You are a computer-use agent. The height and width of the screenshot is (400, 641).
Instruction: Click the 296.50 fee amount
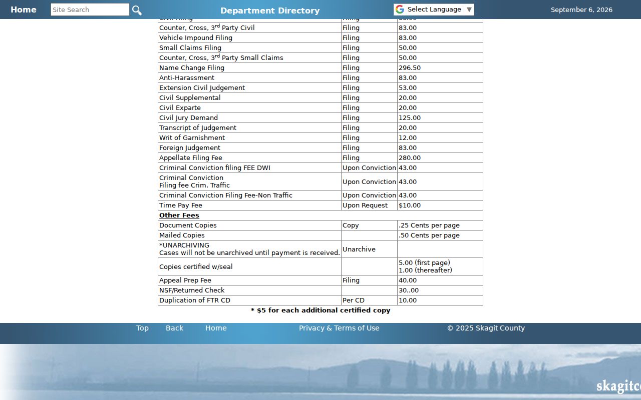pyautogui.click(x=410, y=68)
